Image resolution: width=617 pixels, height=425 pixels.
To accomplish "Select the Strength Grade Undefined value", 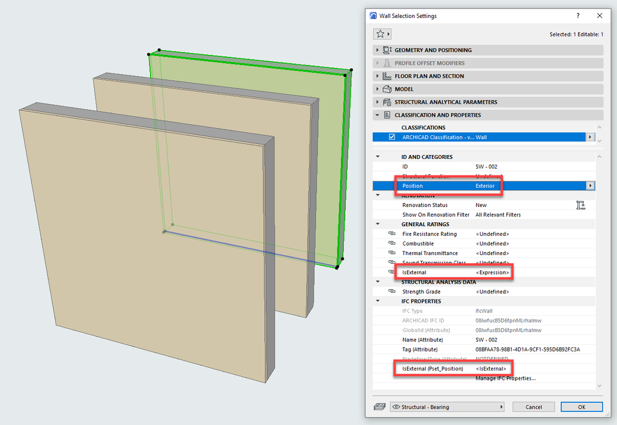I will (492, 292).
